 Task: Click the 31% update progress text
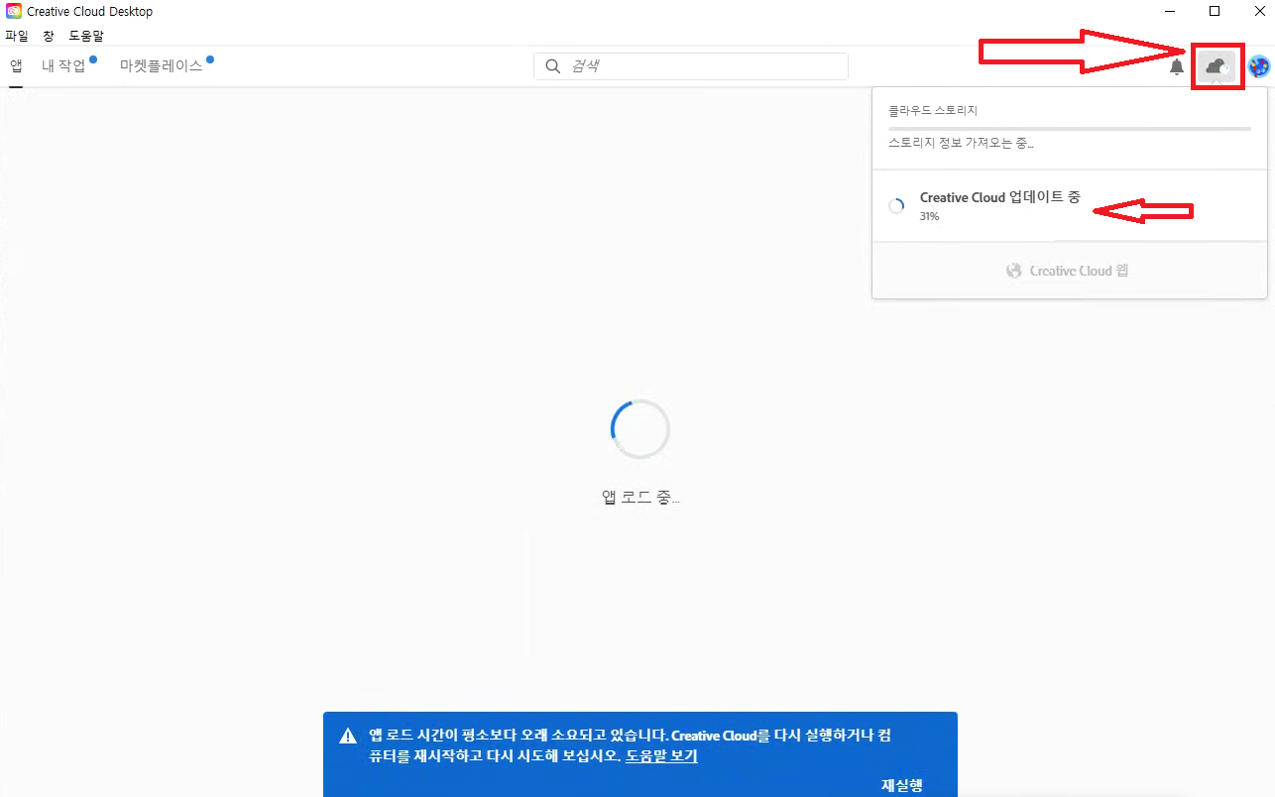click(x=929, y=216)
